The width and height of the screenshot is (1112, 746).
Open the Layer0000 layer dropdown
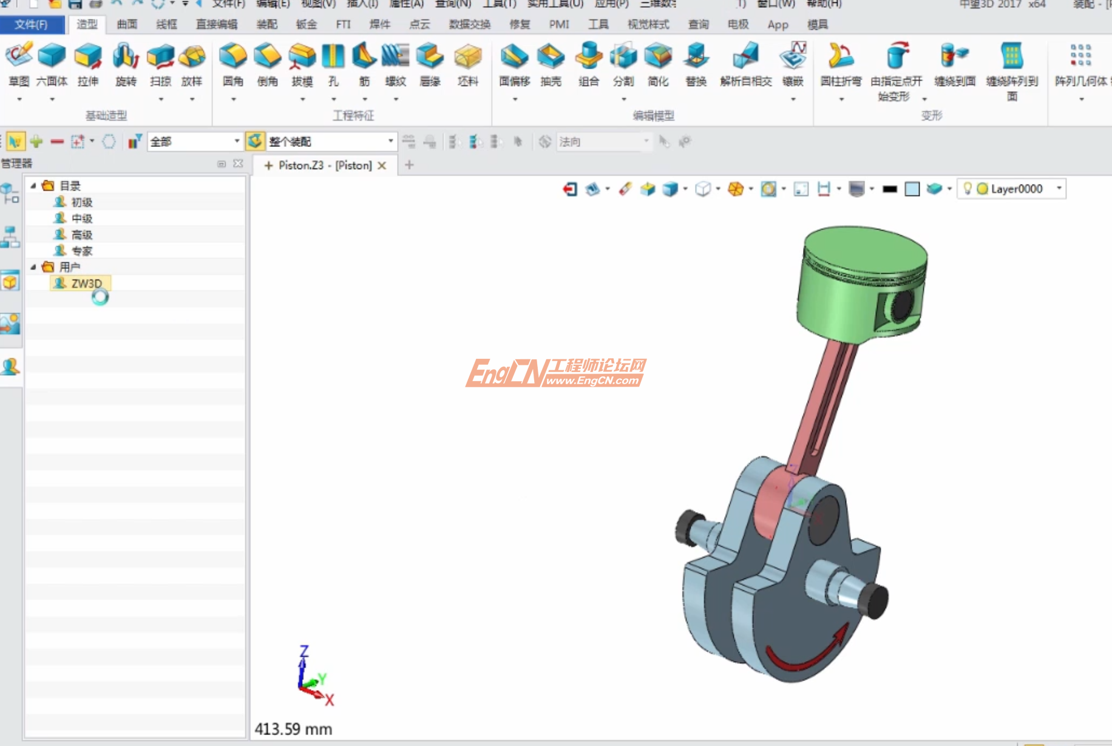click(x=1059, y=189)
